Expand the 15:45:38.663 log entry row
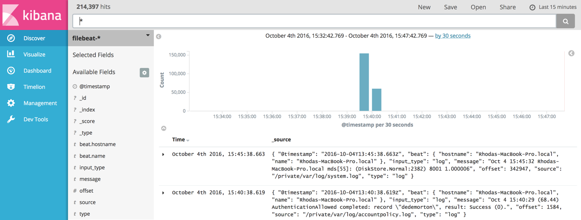This screenshot has height=220, width=581. click(x=163, y=155)
